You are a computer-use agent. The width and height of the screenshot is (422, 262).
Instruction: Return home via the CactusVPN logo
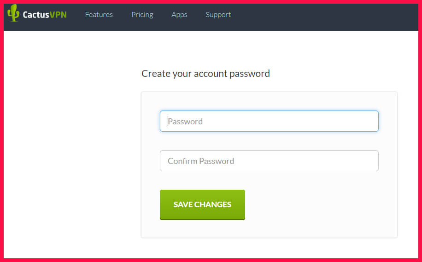click(37, 14)
